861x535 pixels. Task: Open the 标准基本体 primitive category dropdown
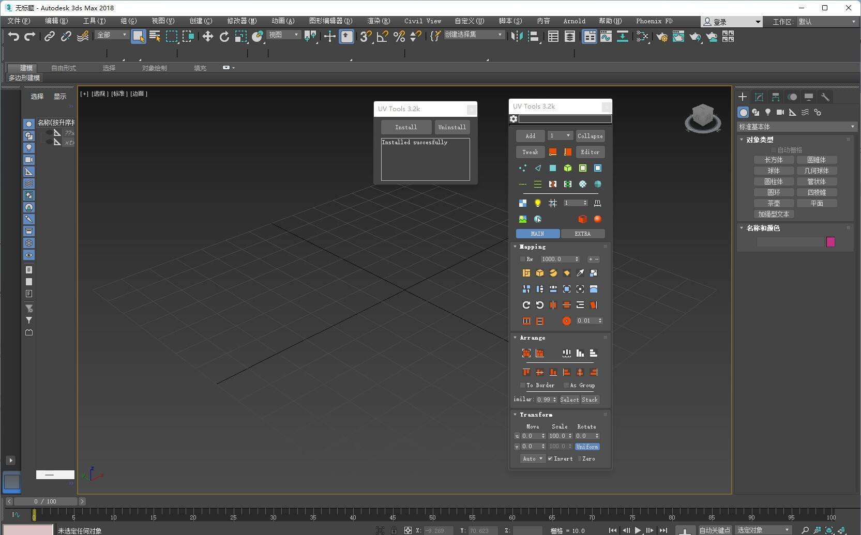851,126
